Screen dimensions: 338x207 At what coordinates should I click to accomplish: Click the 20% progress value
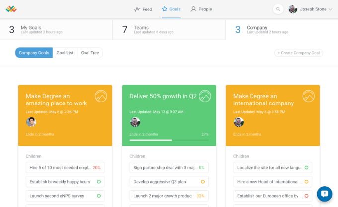point(97,168)
